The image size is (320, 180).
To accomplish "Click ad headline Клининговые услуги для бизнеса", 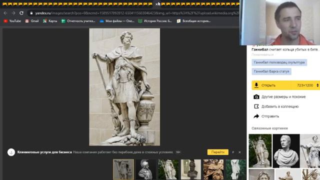I will point(44,152).
